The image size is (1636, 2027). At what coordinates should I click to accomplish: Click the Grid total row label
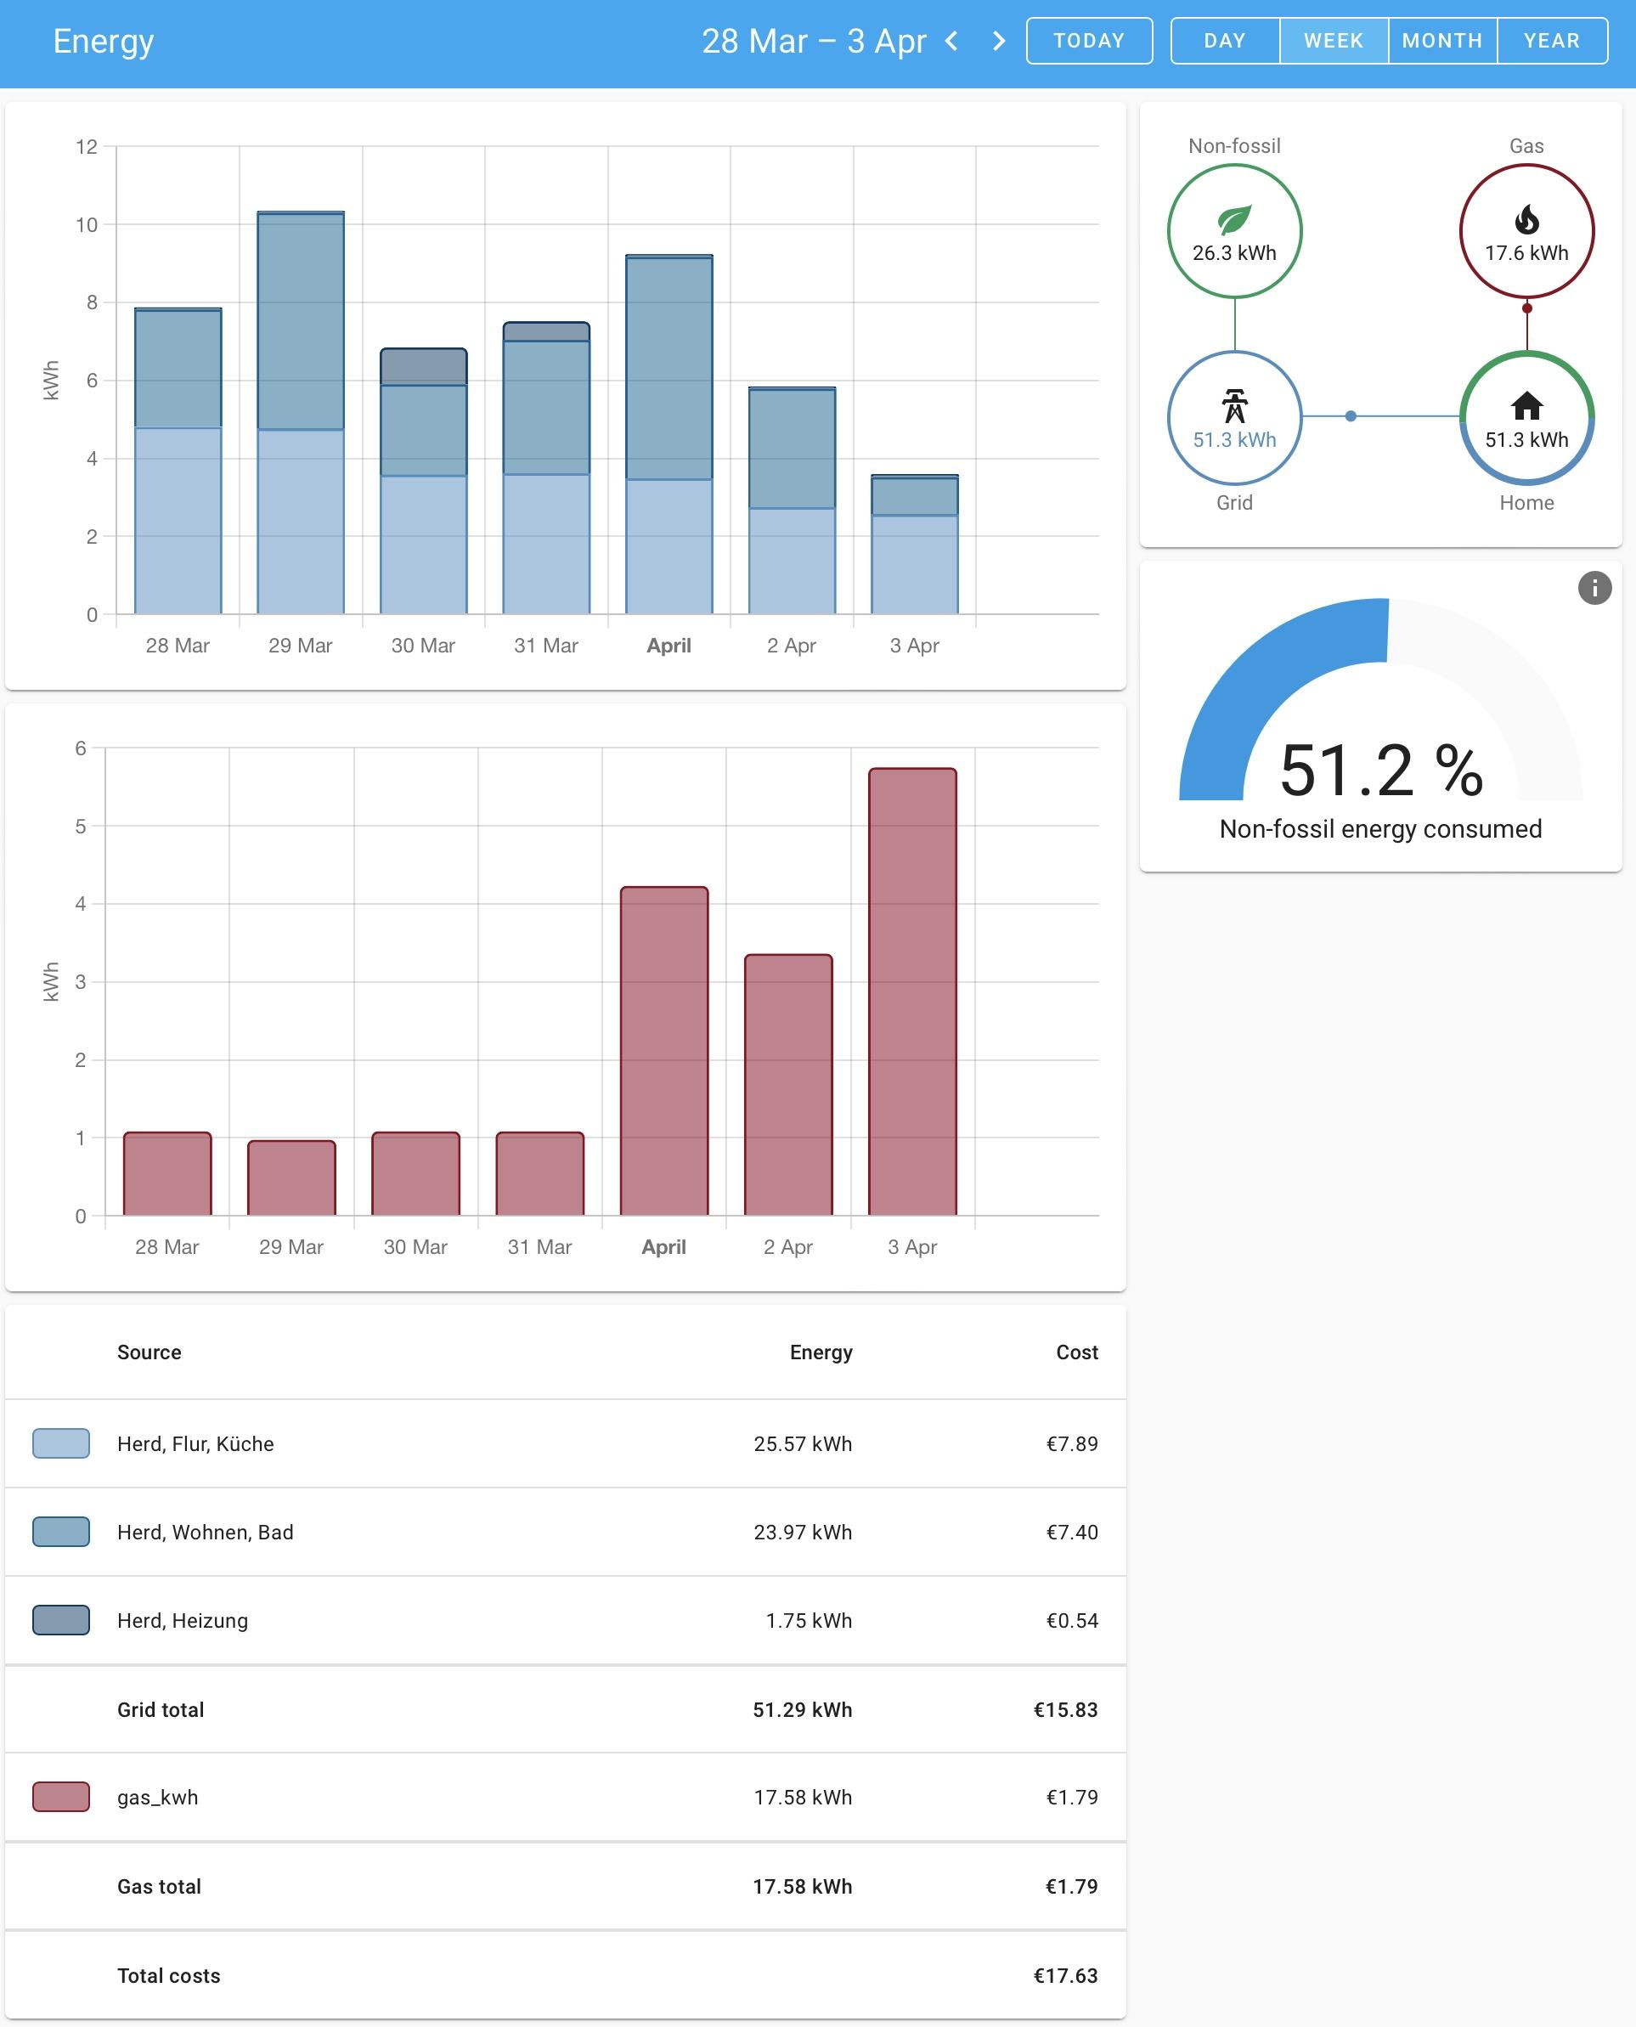161,1709
